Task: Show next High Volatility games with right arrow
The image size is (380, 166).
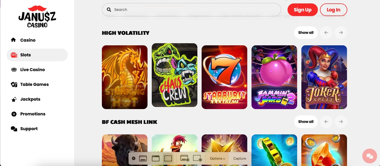Action: point(341,33)
